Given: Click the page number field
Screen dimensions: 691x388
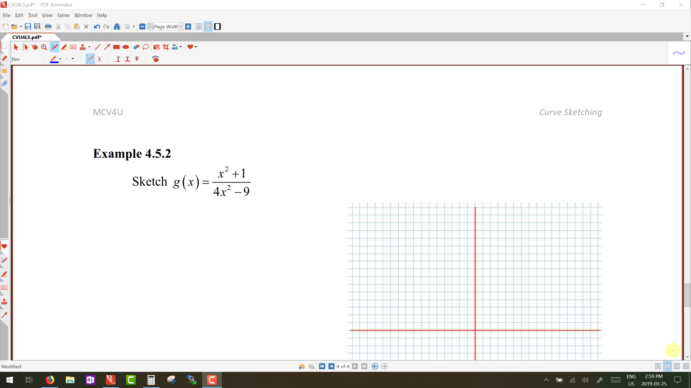Looking at the screenshot, I should tap(342, 366).
